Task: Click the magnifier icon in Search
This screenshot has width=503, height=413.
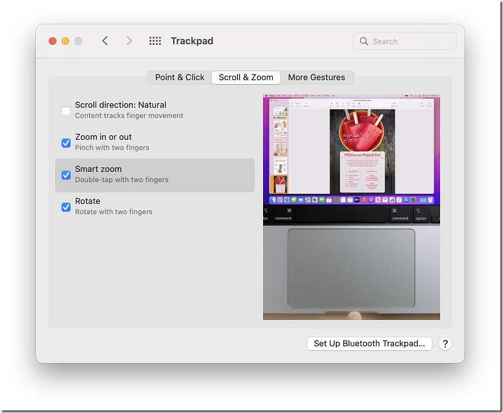Action: coord(363,41)
